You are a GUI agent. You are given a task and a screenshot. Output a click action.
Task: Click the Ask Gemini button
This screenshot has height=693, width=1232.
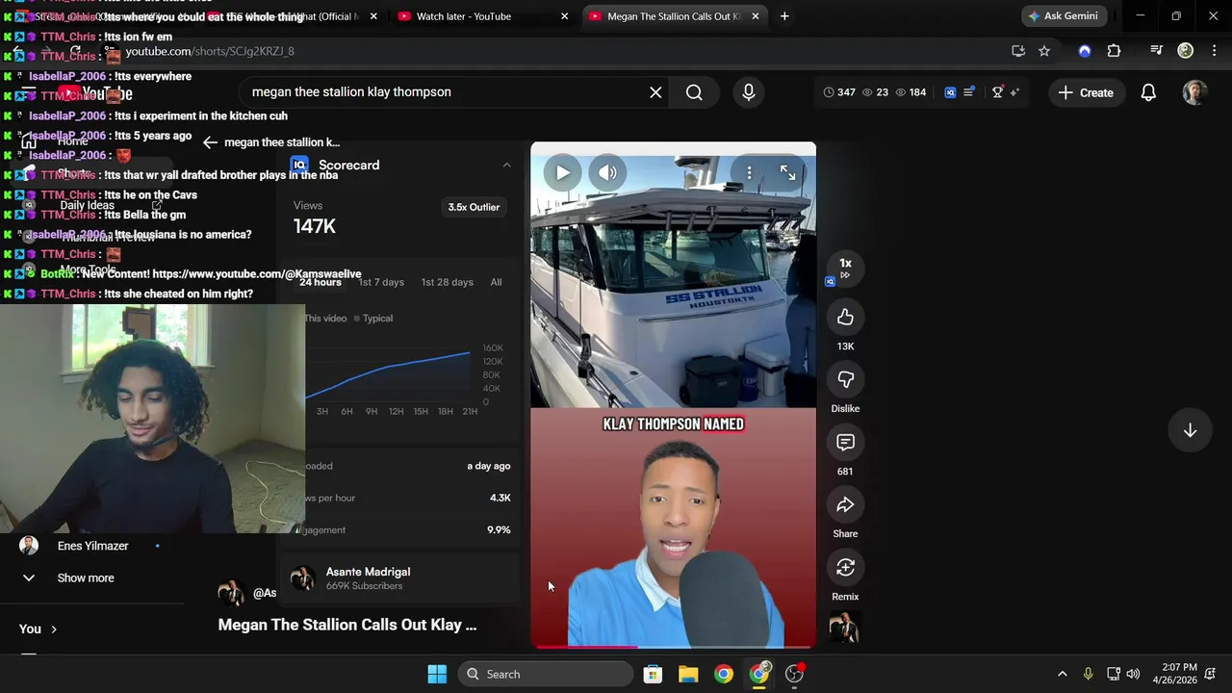1065,16
